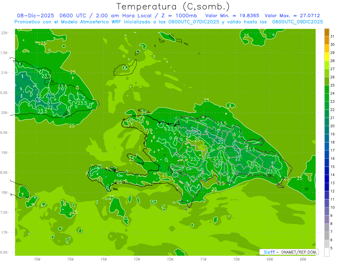Click the '0600UTC_07DIC2025' initialization time
The width and height of the screenshot is (340, 263).
pos(194,22)
